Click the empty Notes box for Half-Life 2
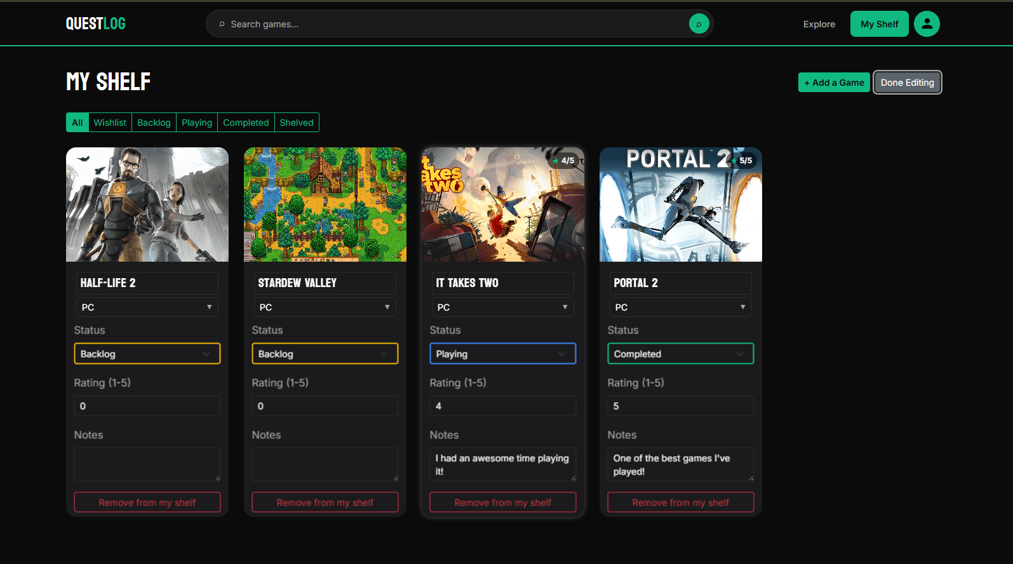This screenshot has height=564, width=1013. pos(147,464)
